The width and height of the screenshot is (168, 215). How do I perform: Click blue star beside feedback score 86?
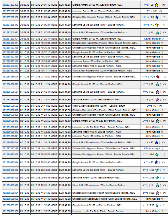tap(157, 17)
